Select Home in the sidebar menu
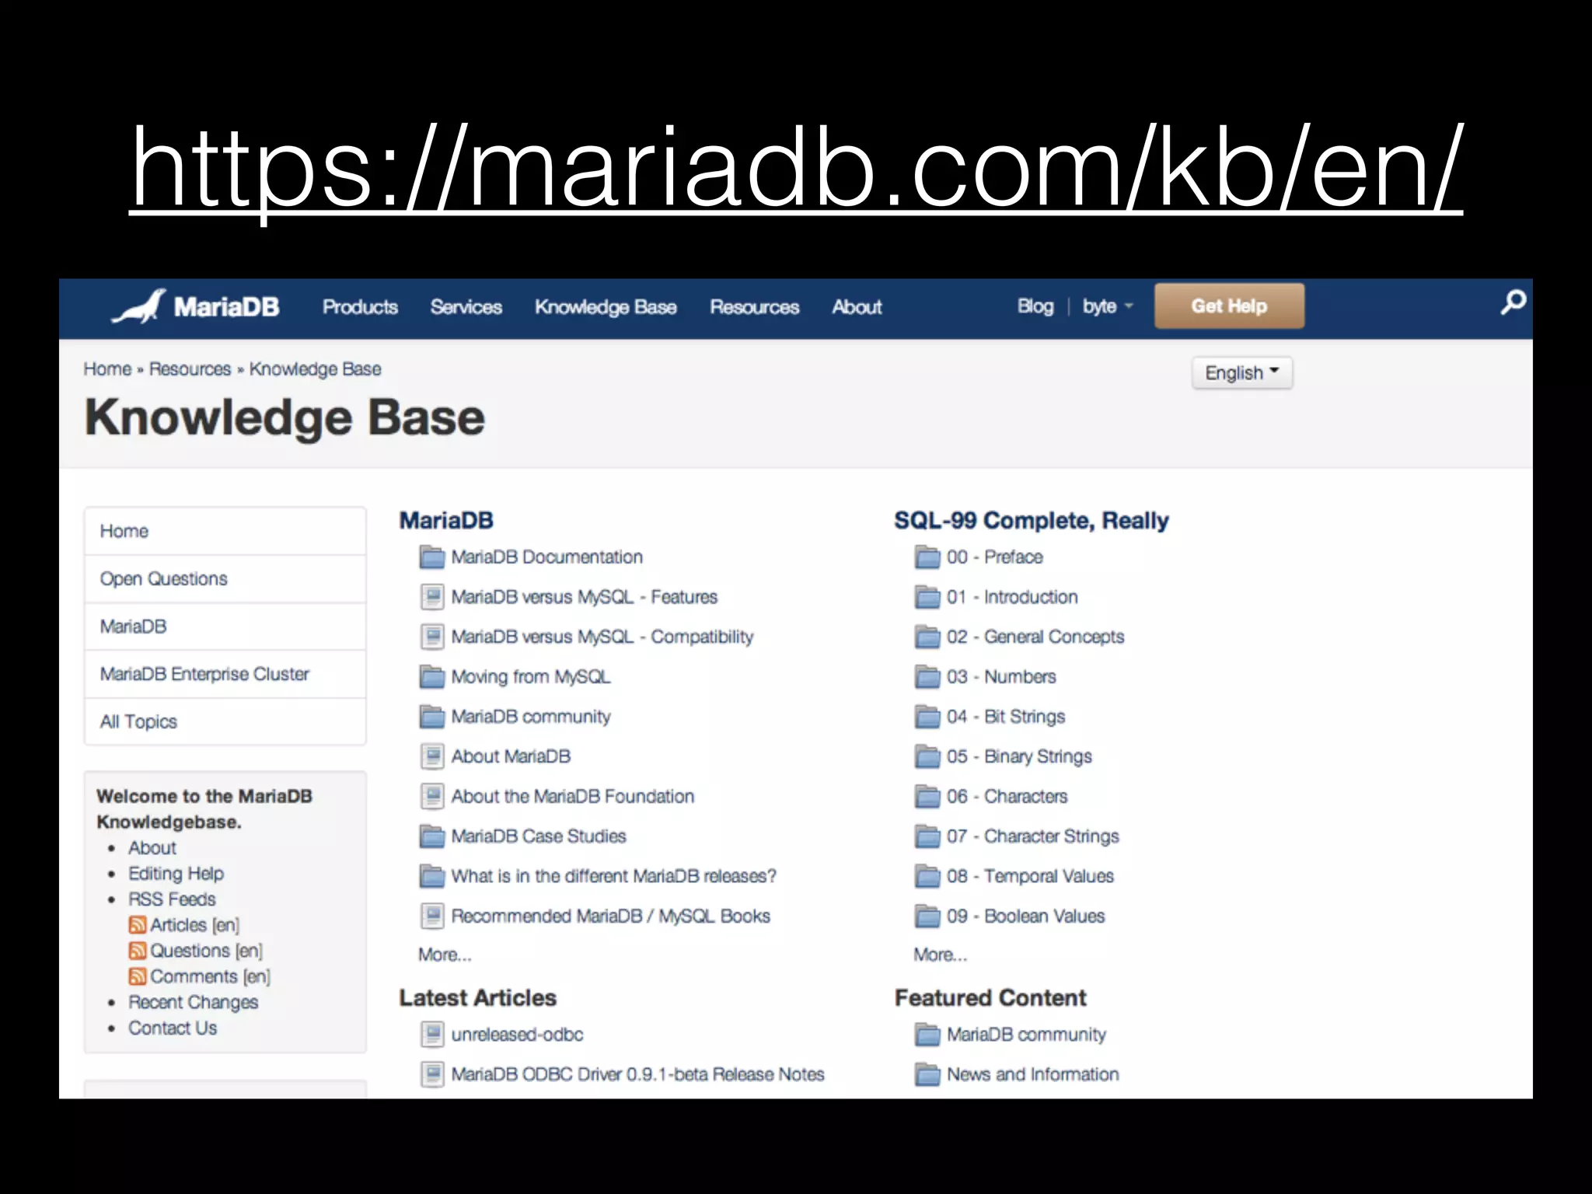The width and height of the screenshot is (1592, 1194). [225, 531]
